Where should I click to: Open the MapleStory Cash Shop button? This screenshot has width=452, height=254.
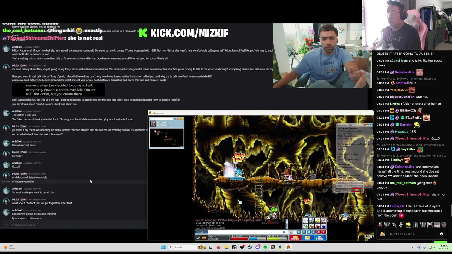(296, 238)
